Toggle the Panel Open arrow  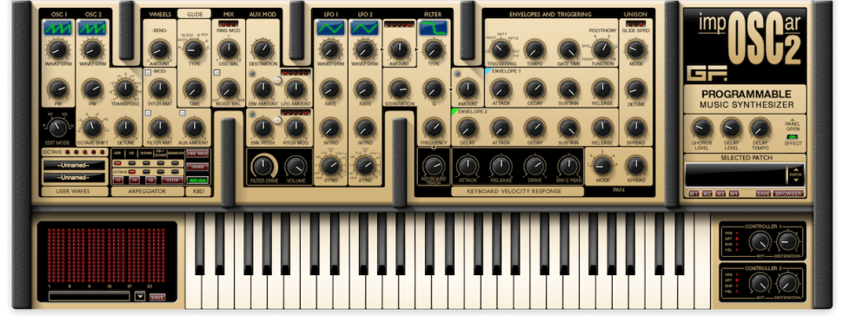pyautogui.click(x=792, y=120)
